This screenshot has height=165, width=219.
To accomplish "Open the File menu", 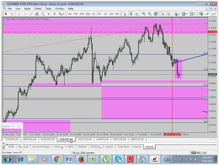I will pos(10,8).
